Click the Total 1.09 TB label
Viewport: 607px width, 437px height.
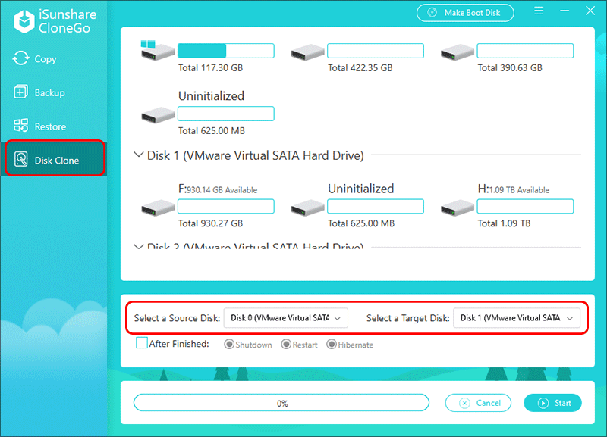click(504, 223)
